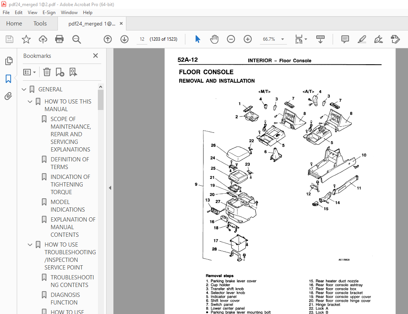Select HOW TO USE TROUBLESHOOTING/INSPECTION bookmark
The image size is (408, 314).
tap(70, 256)
